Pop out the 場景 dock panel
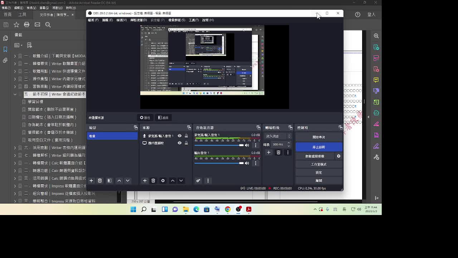The image size is (458, 258). click(x=136, y=128)
